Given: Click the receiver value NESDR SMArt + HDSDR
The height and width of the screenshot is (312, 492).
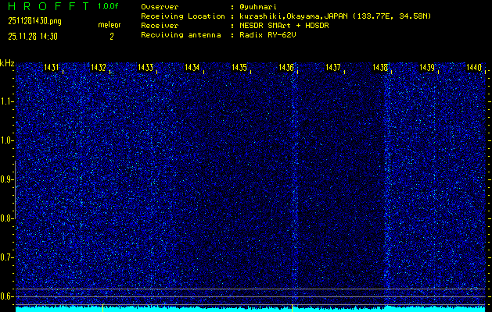Looking at the screenshot, I should (284, 26).
